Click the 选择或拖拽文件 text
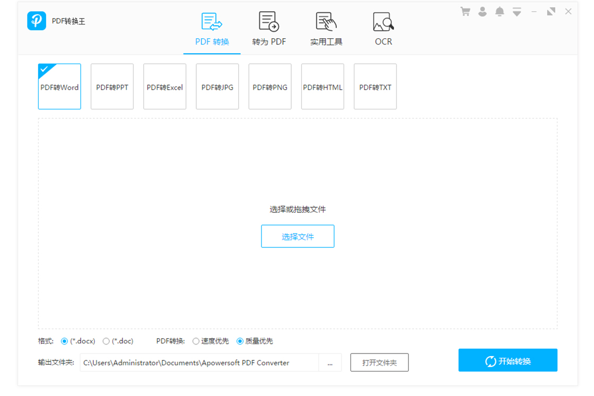Viewport: 594px width, 396px height. point(298,209)
